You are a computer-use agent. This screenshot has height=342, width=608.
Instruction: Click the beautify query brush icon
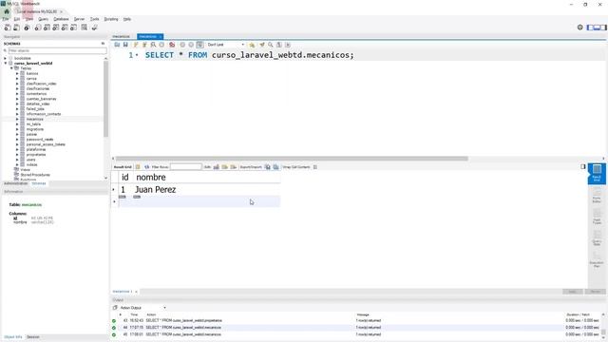262,45
